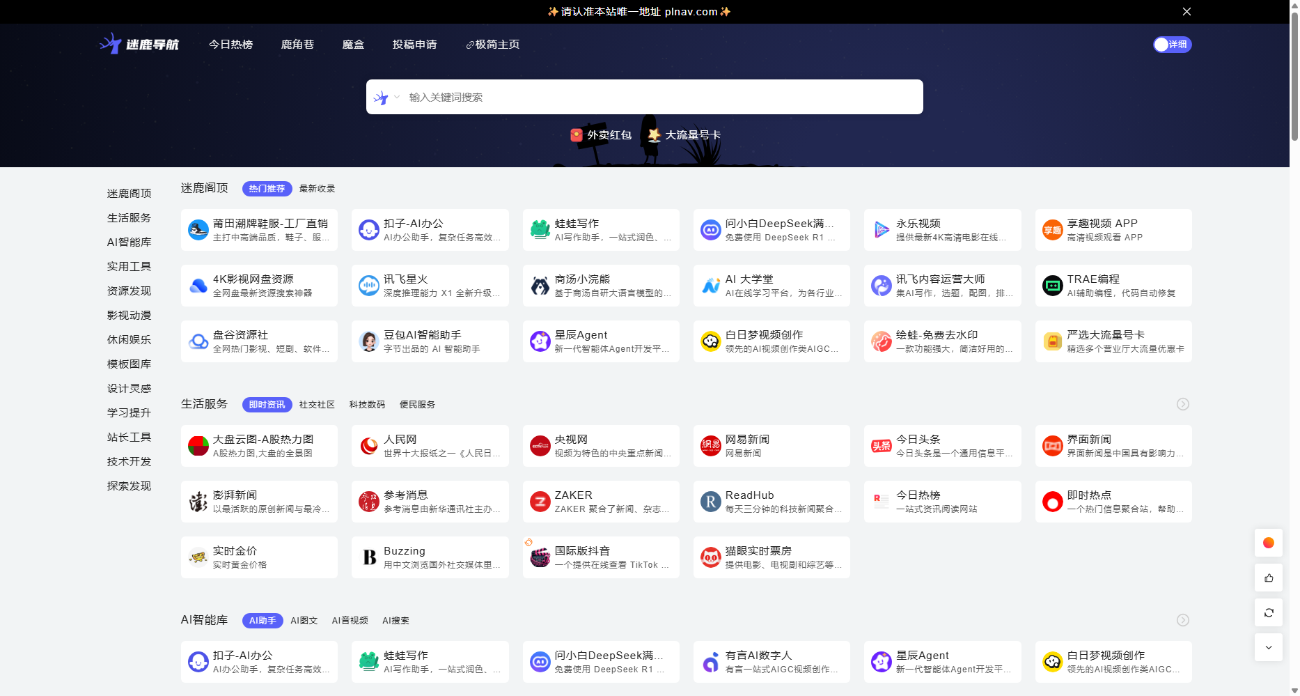Click the 豆包AI智能助手 avatar icon
Viewport: 1300px width, 696px height.
coord(369,341)
